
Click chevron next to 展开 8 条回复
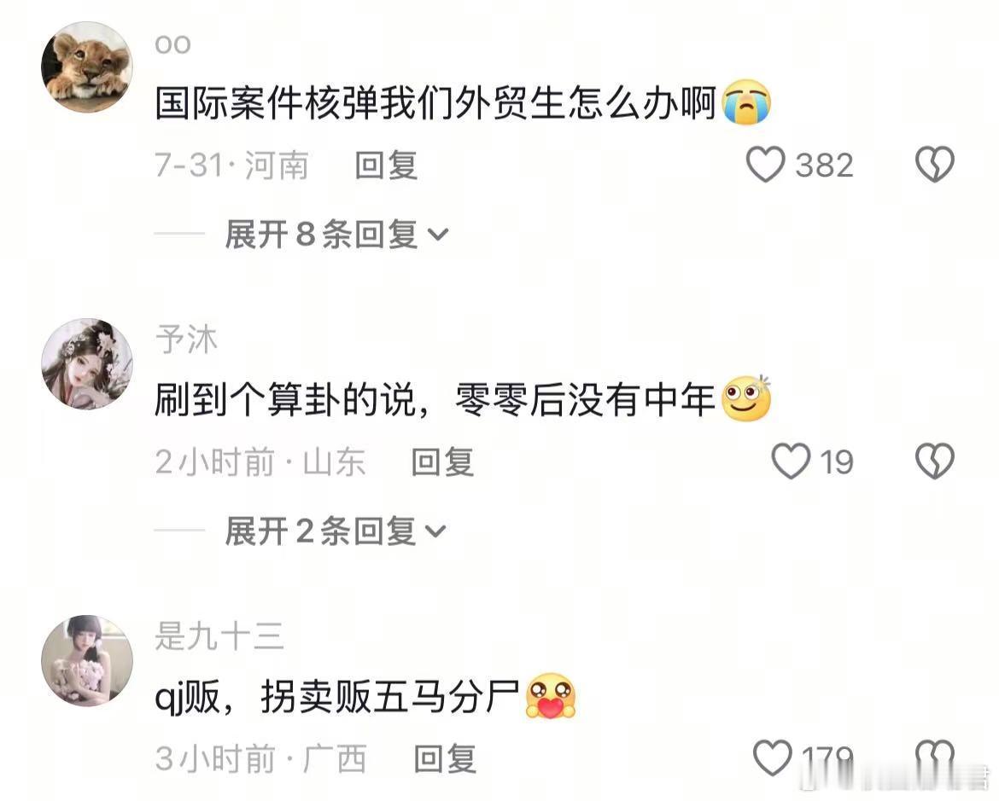coord(438,235)
